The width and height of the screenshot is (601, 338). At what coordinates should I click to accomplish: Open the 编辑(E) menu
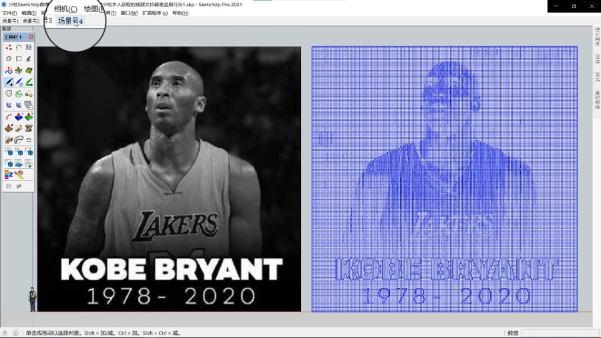[28, 13]
